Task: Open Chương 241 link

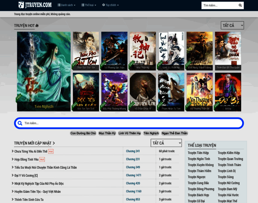Action: [133, 151]
